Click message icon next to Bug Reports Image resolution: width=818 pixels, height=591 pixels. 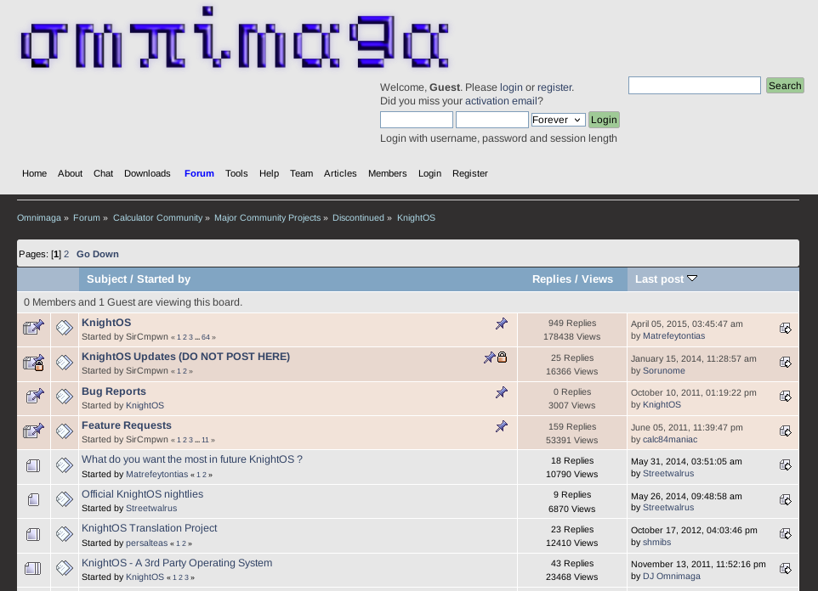point(64,397)
